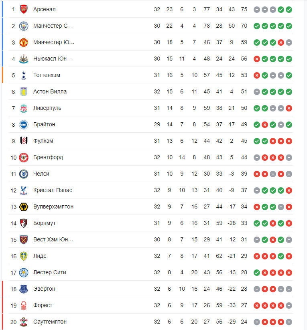Image resolution: width=307 pixels, height=330 pixels.
Task: Click the Кристал Пэлас team name
Action: point(53,190)
